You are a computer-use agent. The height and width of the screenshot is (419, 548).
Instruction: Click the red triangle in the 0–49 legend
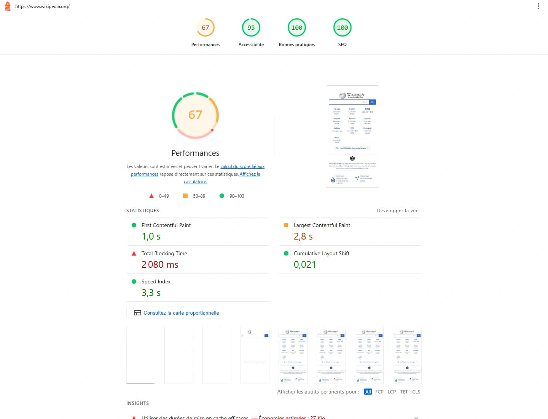click(x=151, y=196)
